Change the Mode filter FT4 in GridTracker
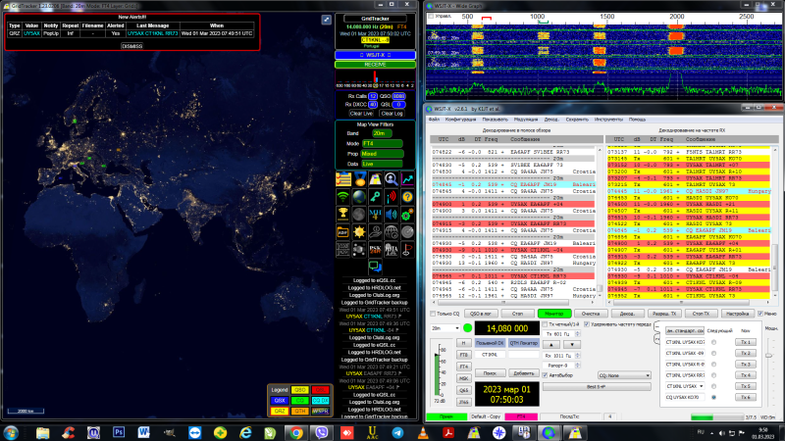The height and width of the screenshot is (441, 785). pos(382,143)
